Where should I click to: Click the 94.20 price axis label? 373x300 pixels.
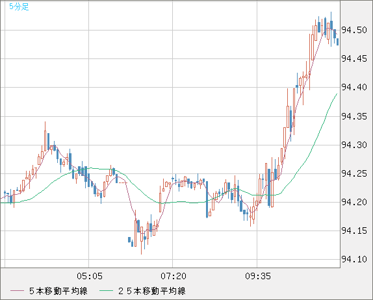pos(354,203)
